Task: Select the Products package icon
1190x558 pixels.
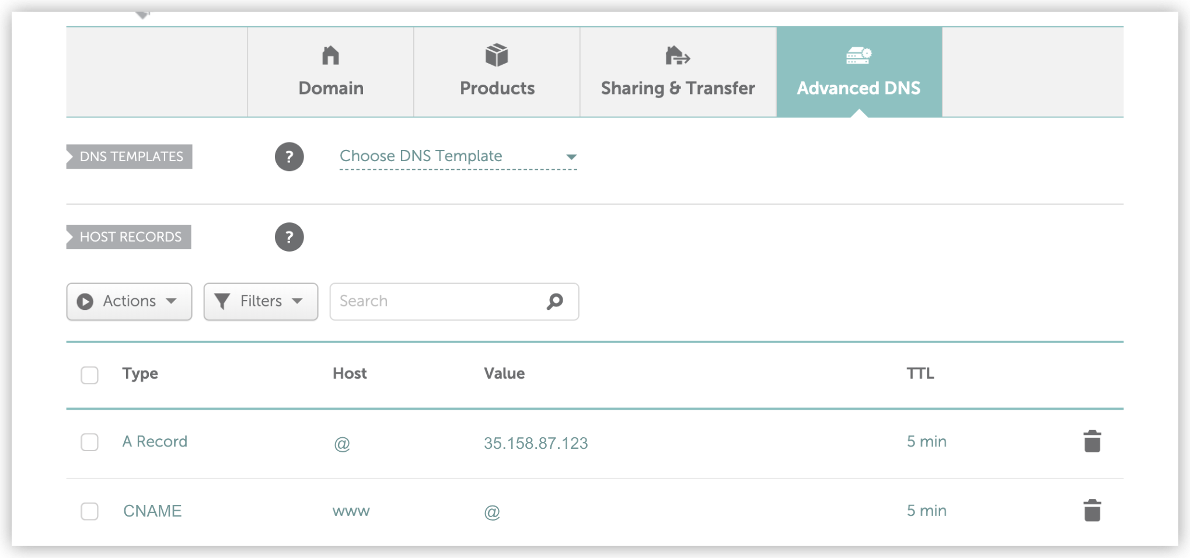Action: pos(496,55)
